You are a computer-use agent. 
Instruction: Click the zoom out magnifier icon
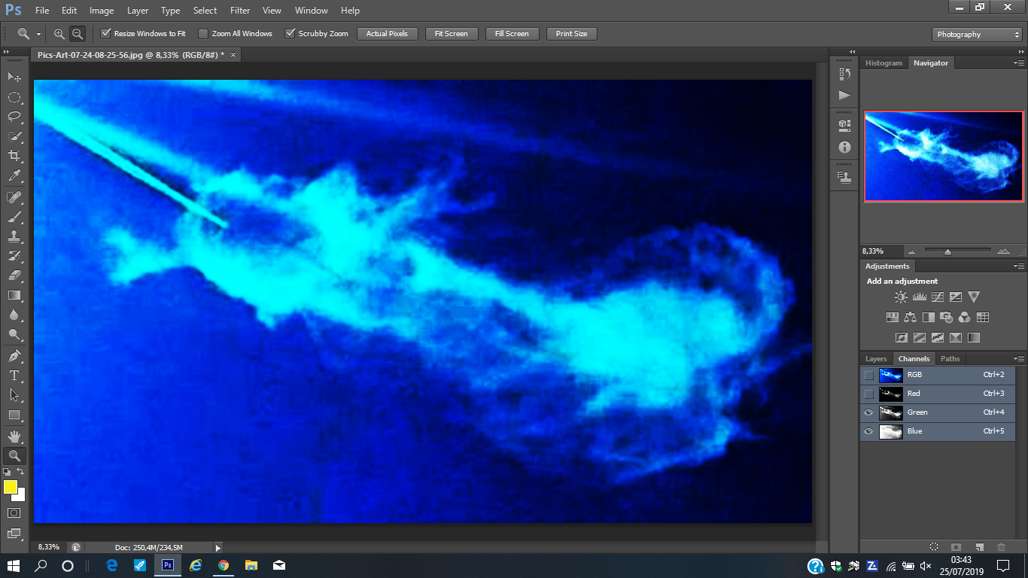point(77,34)
